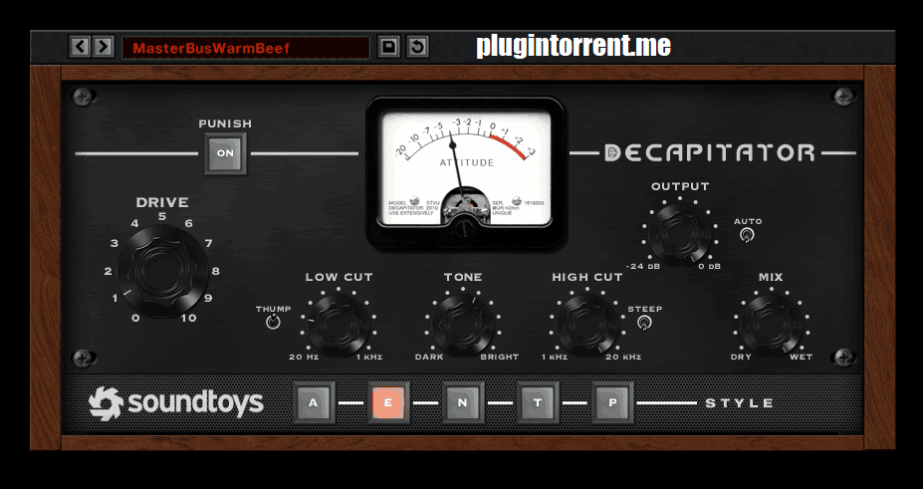Open the MasterBusWarmBeef preset display
Screen dimensions: 923x489
tap(246, 48)
